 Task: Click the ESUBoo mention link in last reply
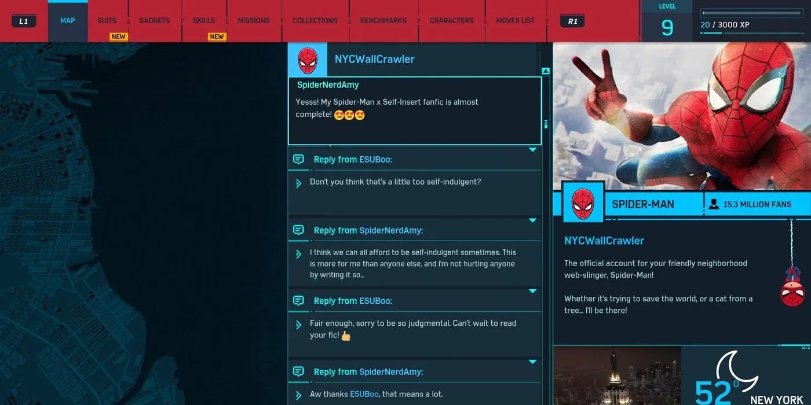coord(364,394)
